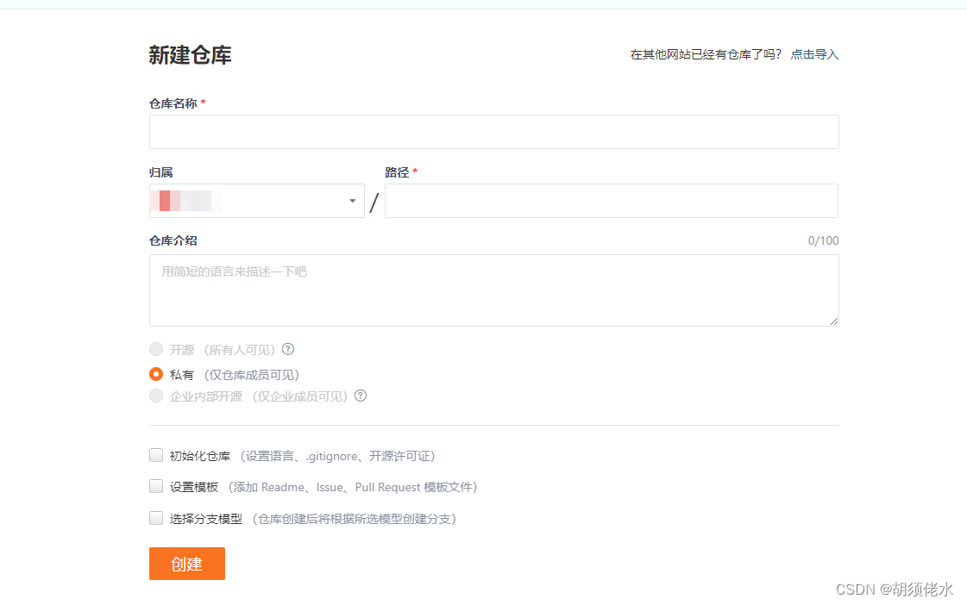Viewport: 967px width, 605px height.
Task: Select the 开源 public radio button
Action: tap(156, 349)
